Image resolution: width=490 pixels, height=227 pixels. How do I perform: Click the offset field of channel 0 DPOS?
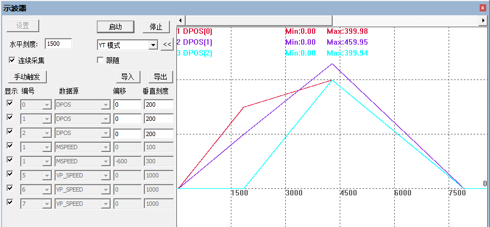pos(127,105)
